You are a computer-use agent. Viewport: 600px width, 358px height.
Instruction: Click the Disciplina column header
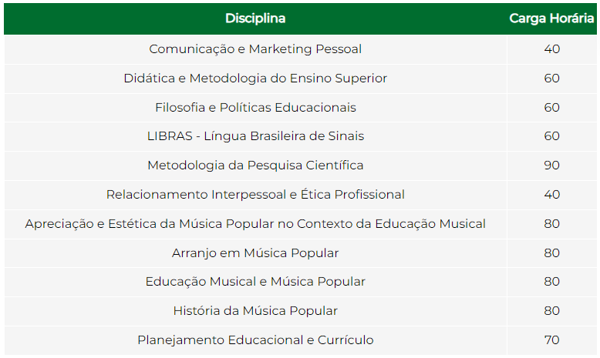pyautogui.click(x=255, y=18)
